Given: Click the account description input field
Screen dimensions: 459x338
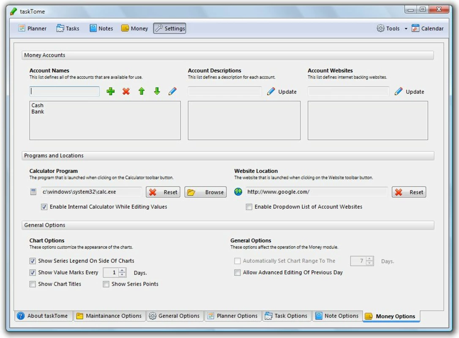Looking at the screenshot, I should point(225,91).
